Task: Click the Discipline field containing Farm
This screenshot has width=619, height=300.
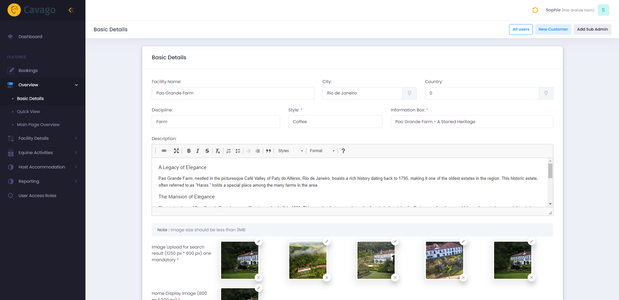Action: [216, 121]
